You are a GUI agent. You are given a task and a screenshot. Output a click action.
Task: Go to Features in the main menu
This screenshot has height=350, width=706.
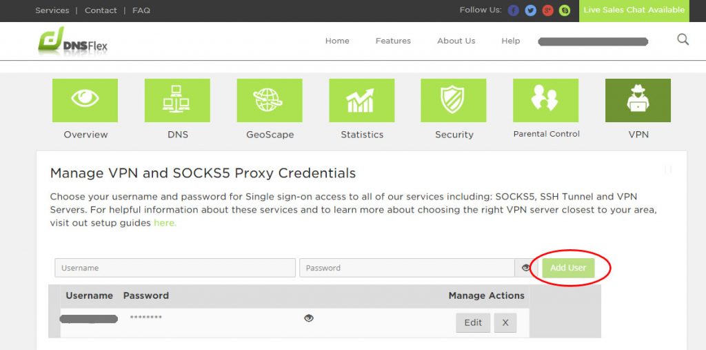point(393,41)
